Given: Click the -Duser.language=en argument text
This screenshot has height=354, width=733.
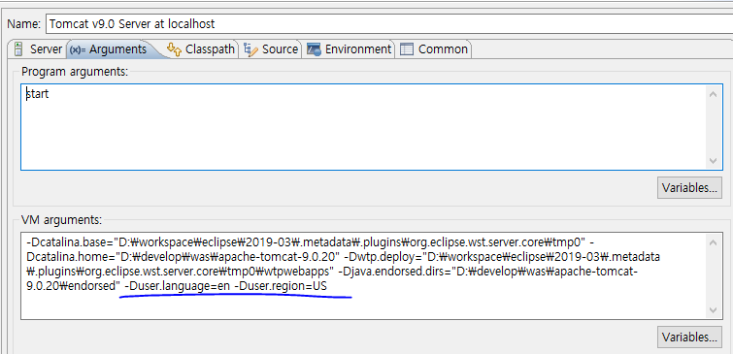Looking at the screenshot, I should (177, 286).
